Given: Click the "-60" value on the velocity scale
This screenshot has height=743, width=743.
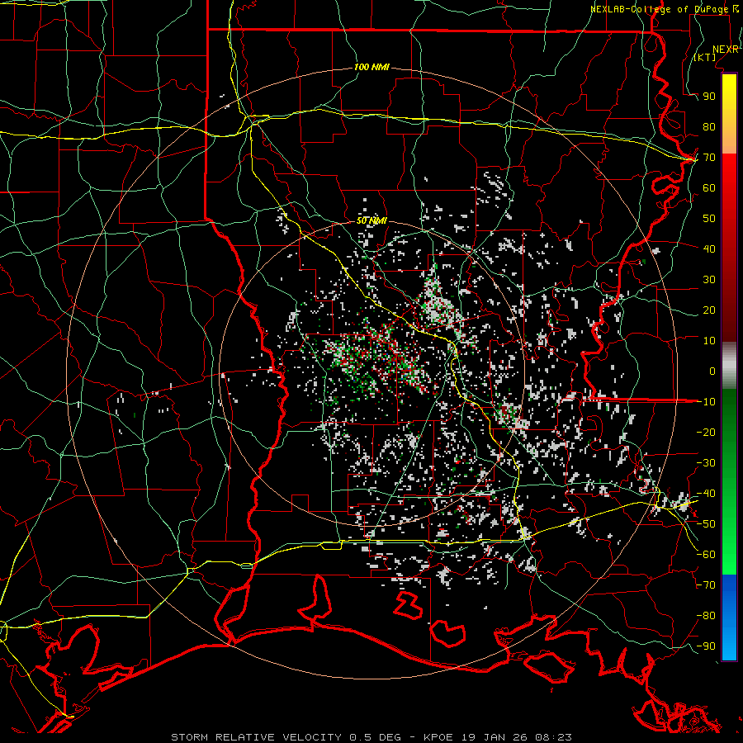Looking at the screenshot, I should tap(706, 555).
